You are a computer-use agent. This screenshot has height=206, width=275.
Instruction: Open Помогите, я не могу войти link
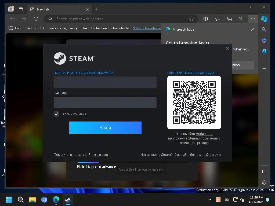pyautogui.click(x=81, y=155)
